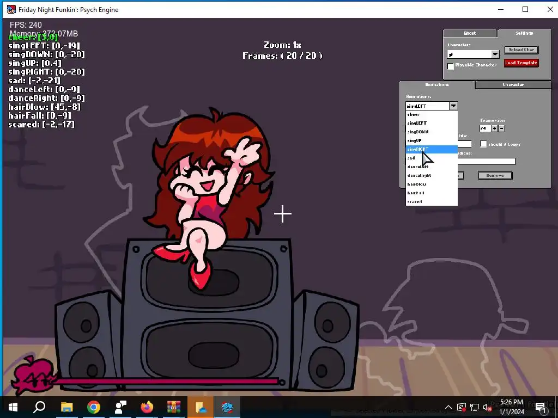
Task: Choose singUP from the animation list
Action: tap(432, 140)
